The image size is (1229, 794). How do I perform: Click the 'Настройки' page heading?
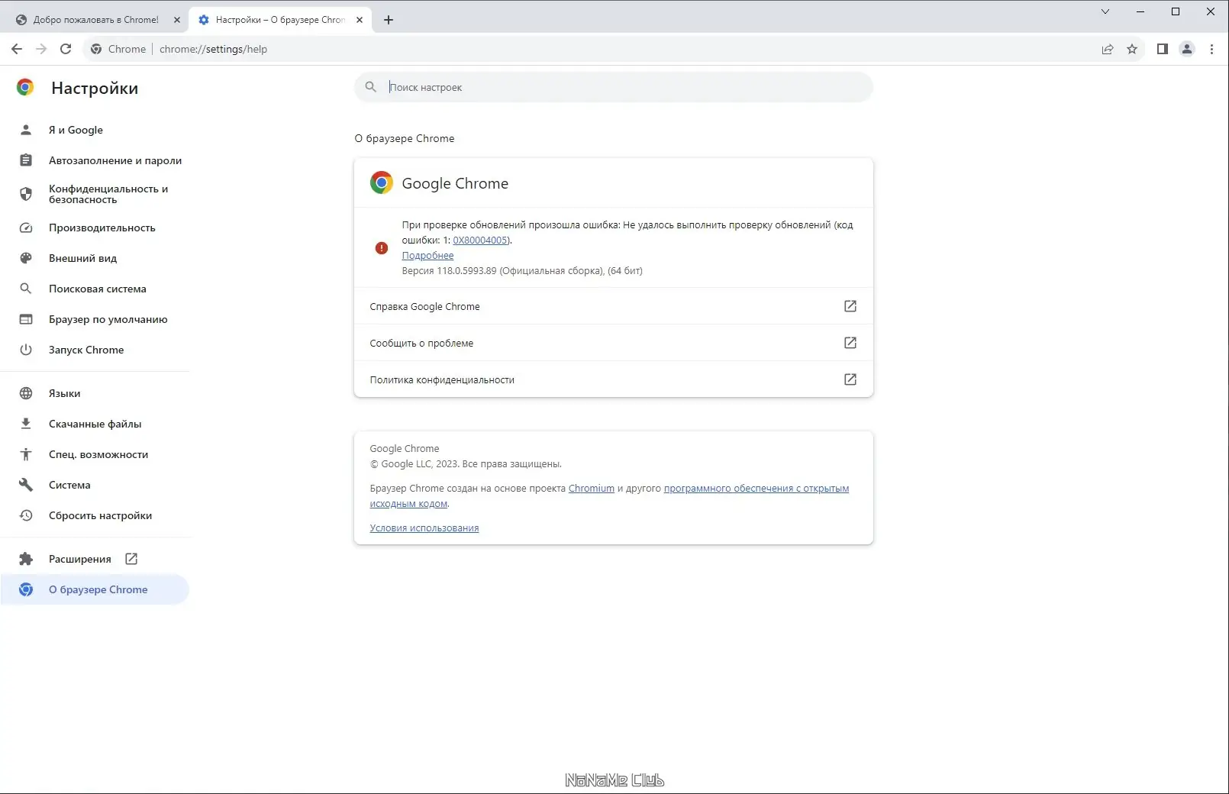(95, 88)
